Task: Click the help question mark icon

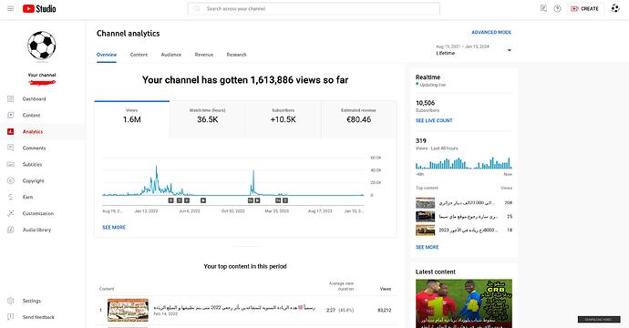Action: point(557,8)
